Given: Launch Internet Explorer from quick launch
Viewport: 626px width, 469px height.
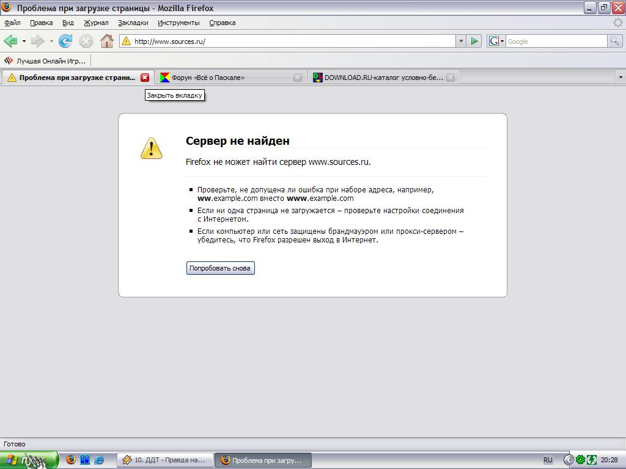Looking at the screenshot, I should coord(99,460).
